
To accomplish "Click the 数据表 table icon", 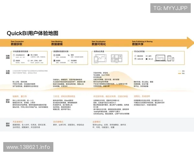I will (x=54, y=61).
